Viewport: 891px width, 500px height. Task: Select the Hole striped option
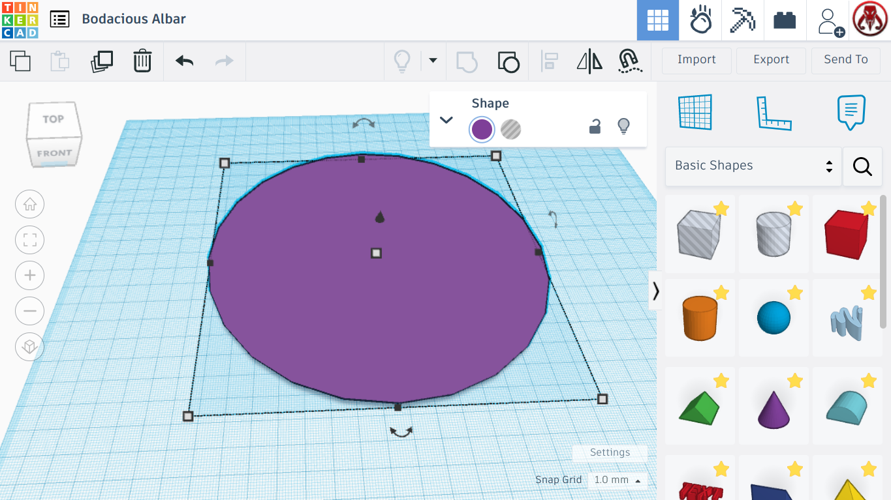511,130
